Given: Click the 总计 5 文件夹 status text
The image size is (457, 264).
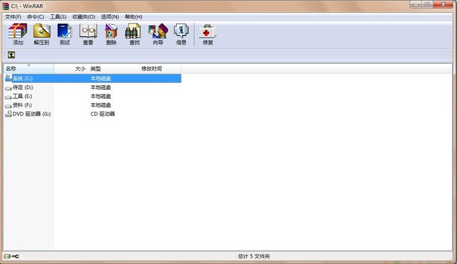Looking at the screenshot, I should point(254,257).
